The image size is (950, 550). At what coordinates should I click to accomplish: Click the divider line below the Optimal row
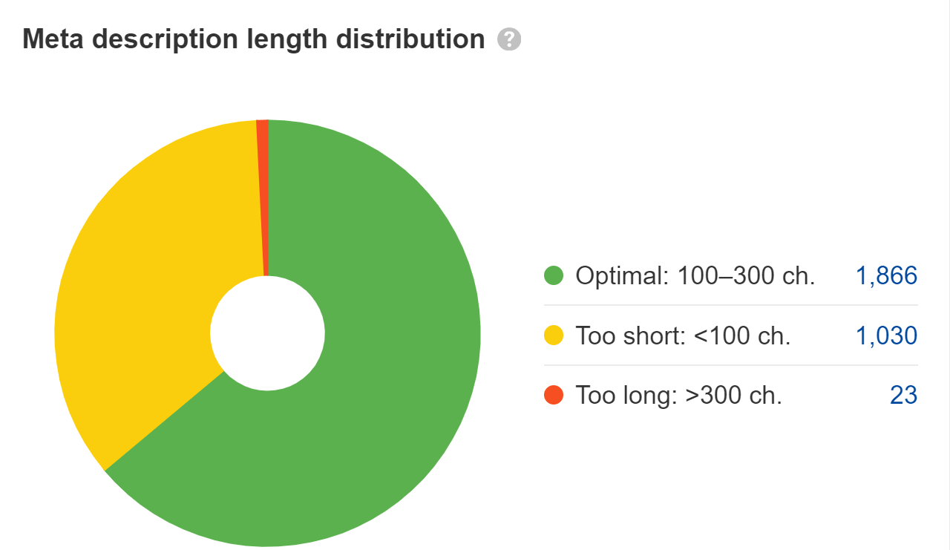(730, 305)
